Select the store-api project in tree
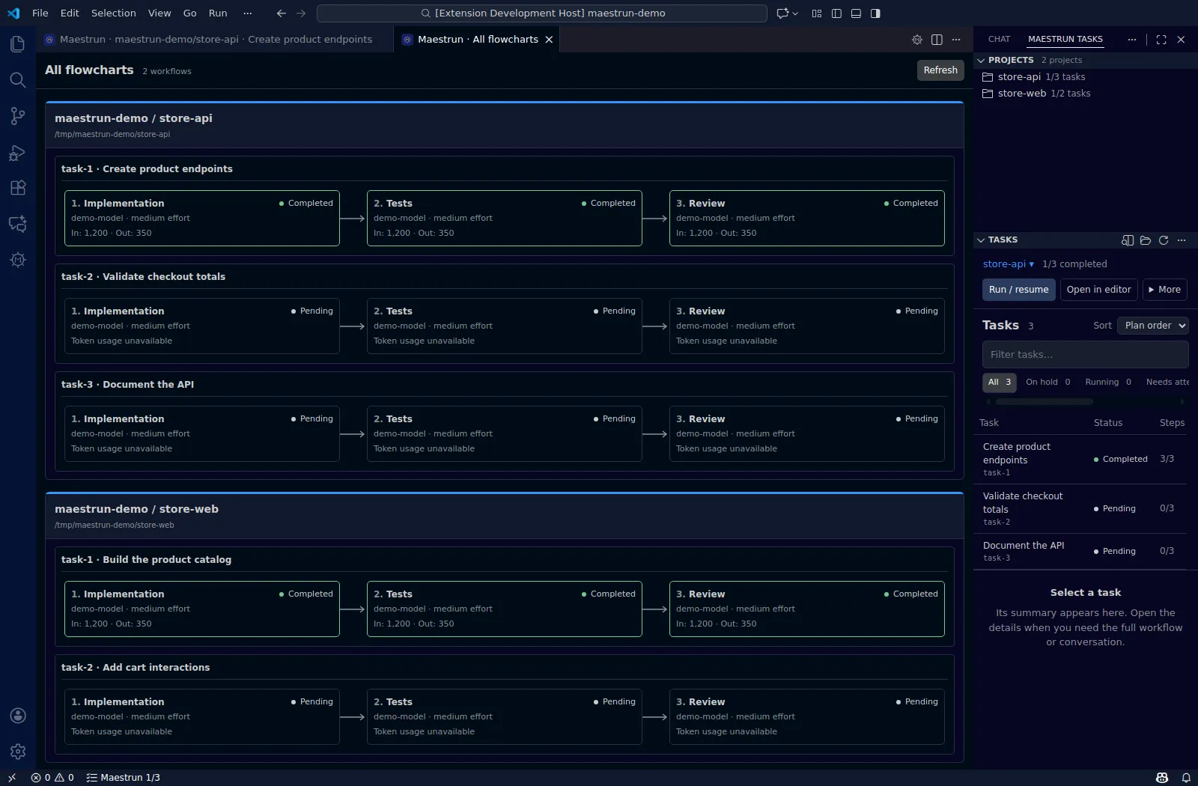The width and height of the screenshot is (1198, 786). 1086,77
